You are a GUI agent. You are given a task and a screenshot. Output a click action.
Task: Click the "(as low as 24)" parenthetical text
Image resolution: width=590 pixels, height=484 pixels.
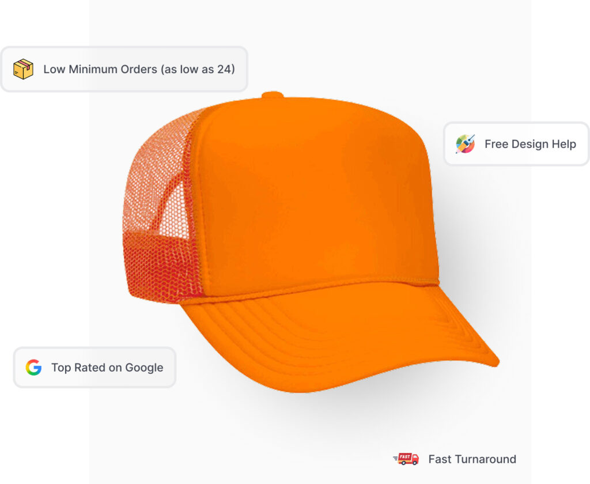(198, 69)
